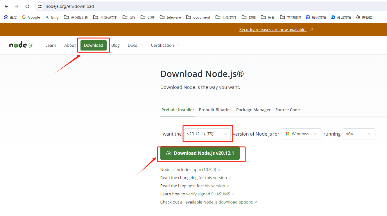Select the Source Code tab
This screenshot has height=216, width=387.
287,110
